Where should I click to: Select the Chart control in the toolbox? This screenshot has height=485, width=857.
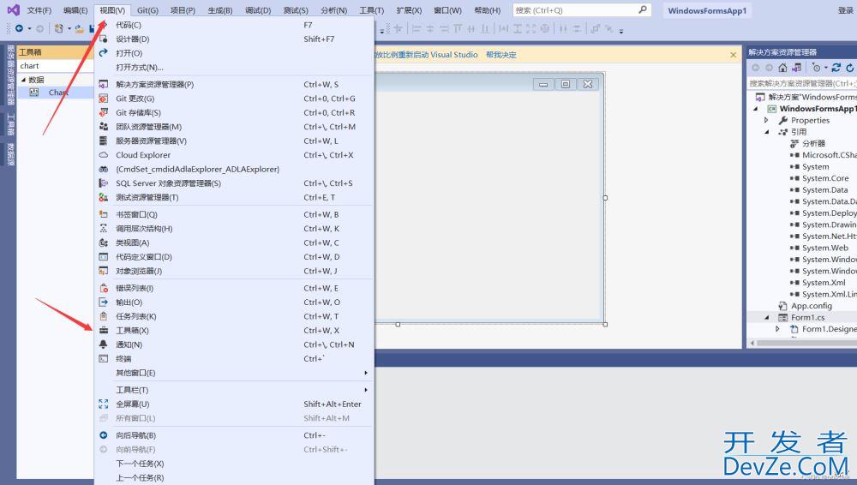pyautogui.click(x=57, y=93)
